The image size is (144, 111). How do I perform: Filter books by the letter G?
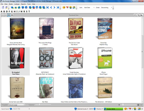click(x=12, y=11)
